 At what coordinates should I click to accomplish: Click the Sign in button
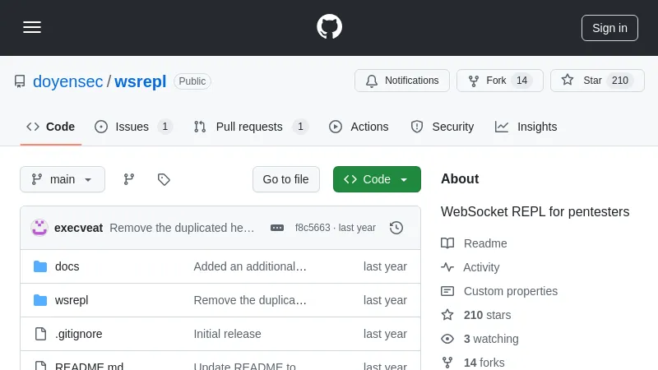coord(609,28)
